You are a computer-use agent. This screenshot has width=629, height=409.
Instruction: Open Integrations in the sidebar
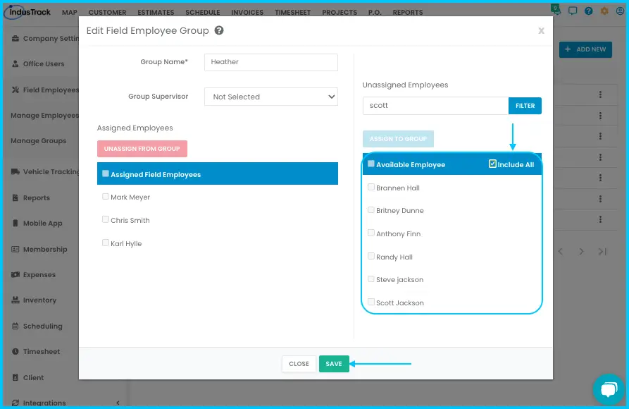(39, 403)
